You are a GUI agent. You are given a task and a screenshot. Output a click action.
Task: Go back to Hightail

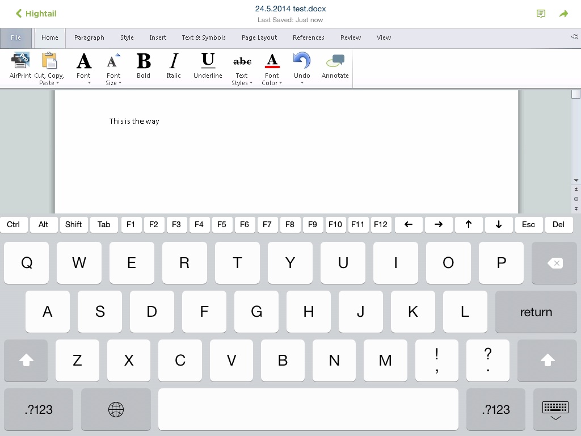(36, 14)
